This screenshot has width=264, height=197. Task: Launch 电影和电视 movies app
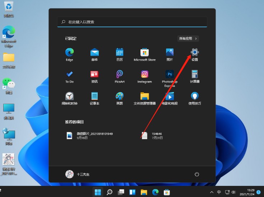pos(170,98)
